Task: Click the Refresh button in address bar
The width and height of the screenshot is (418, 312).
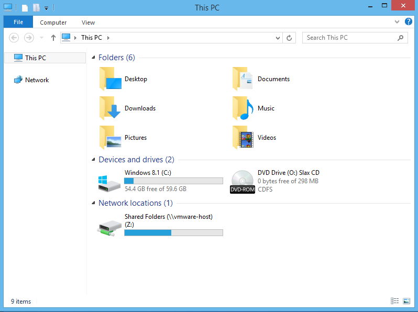Action: click(290, 38)
